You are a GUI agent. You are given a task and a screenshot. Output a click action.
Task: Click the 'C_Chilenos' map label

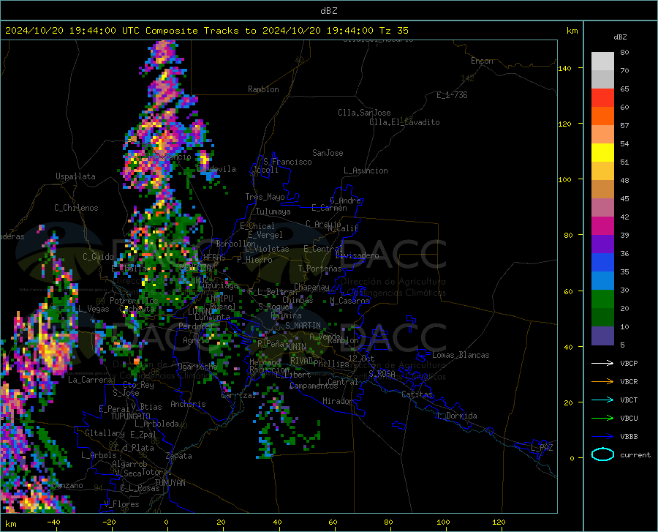76,208
